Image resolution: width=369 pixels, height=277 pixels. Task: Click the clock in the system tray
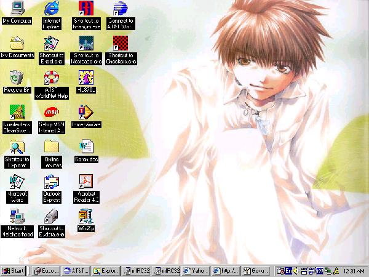(352, 270)
